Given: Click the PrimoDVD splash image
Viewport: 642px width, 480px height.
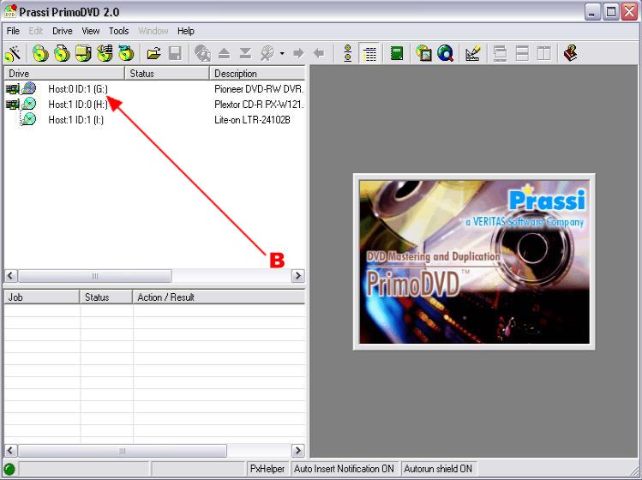Looking at the screenshot, I should 474,261.
